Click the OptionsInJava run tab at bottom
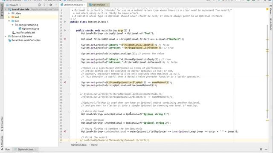The image size is (273, 153). pyautogui.click(x=26, y=149)
